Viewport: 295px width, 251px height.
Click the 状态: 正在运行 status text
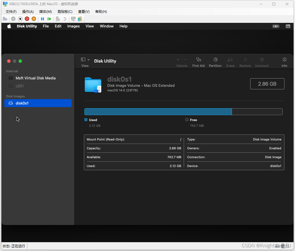tap(14, 246)
